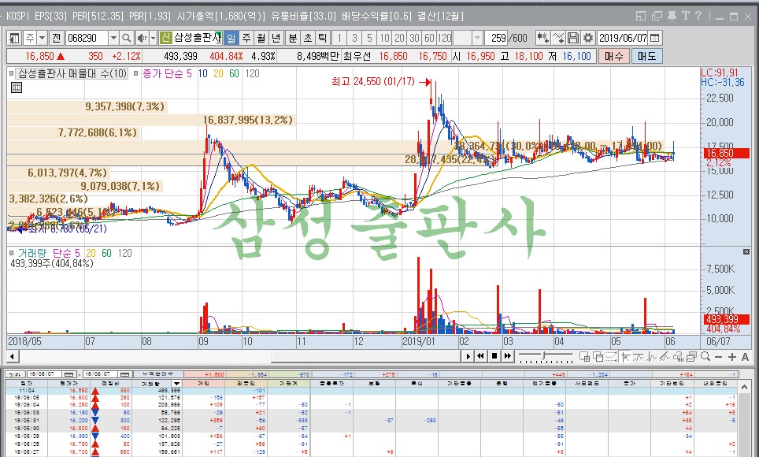The height and width of the screenshot is (457, 759).
Task: Click the A text tool icon
Action: (x=745, y=357)
